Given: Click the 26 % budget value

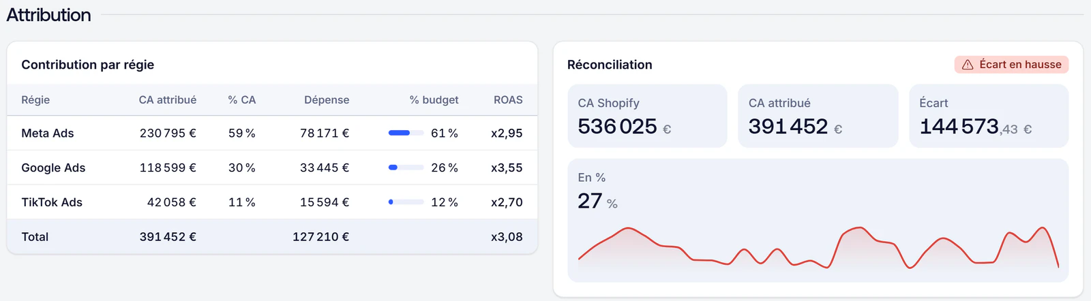Looking at the screenshot, I should click(445, 168).
